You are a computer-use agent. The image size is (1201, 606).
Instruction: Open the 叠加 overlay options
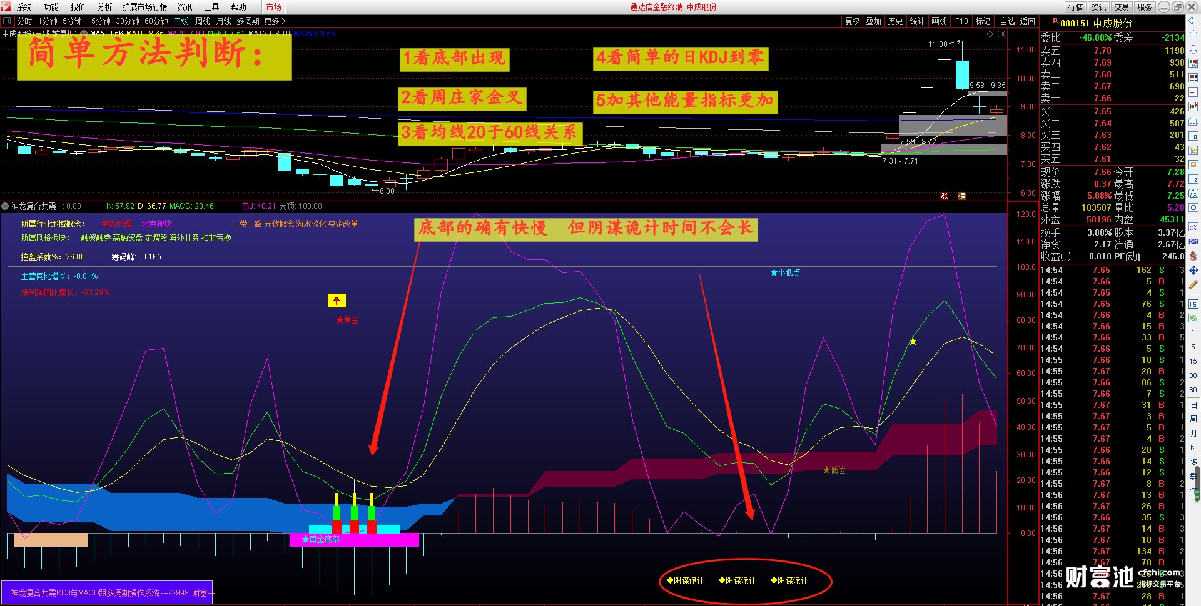pos(874,21)
